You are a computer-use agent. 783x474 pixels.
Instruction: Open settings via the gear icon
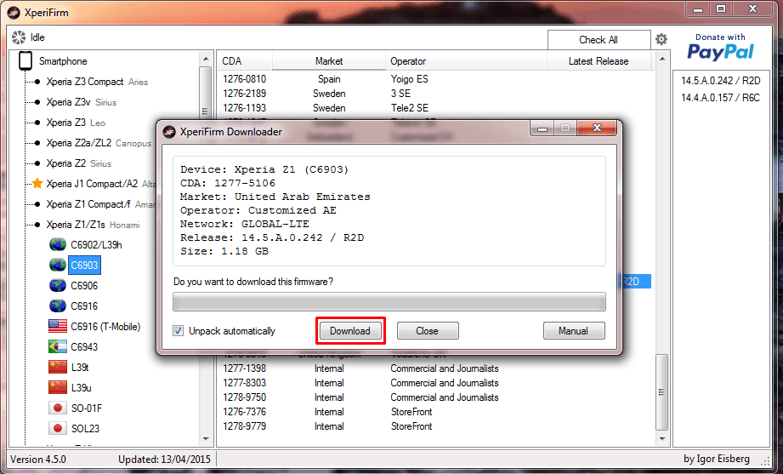[661, 39]
